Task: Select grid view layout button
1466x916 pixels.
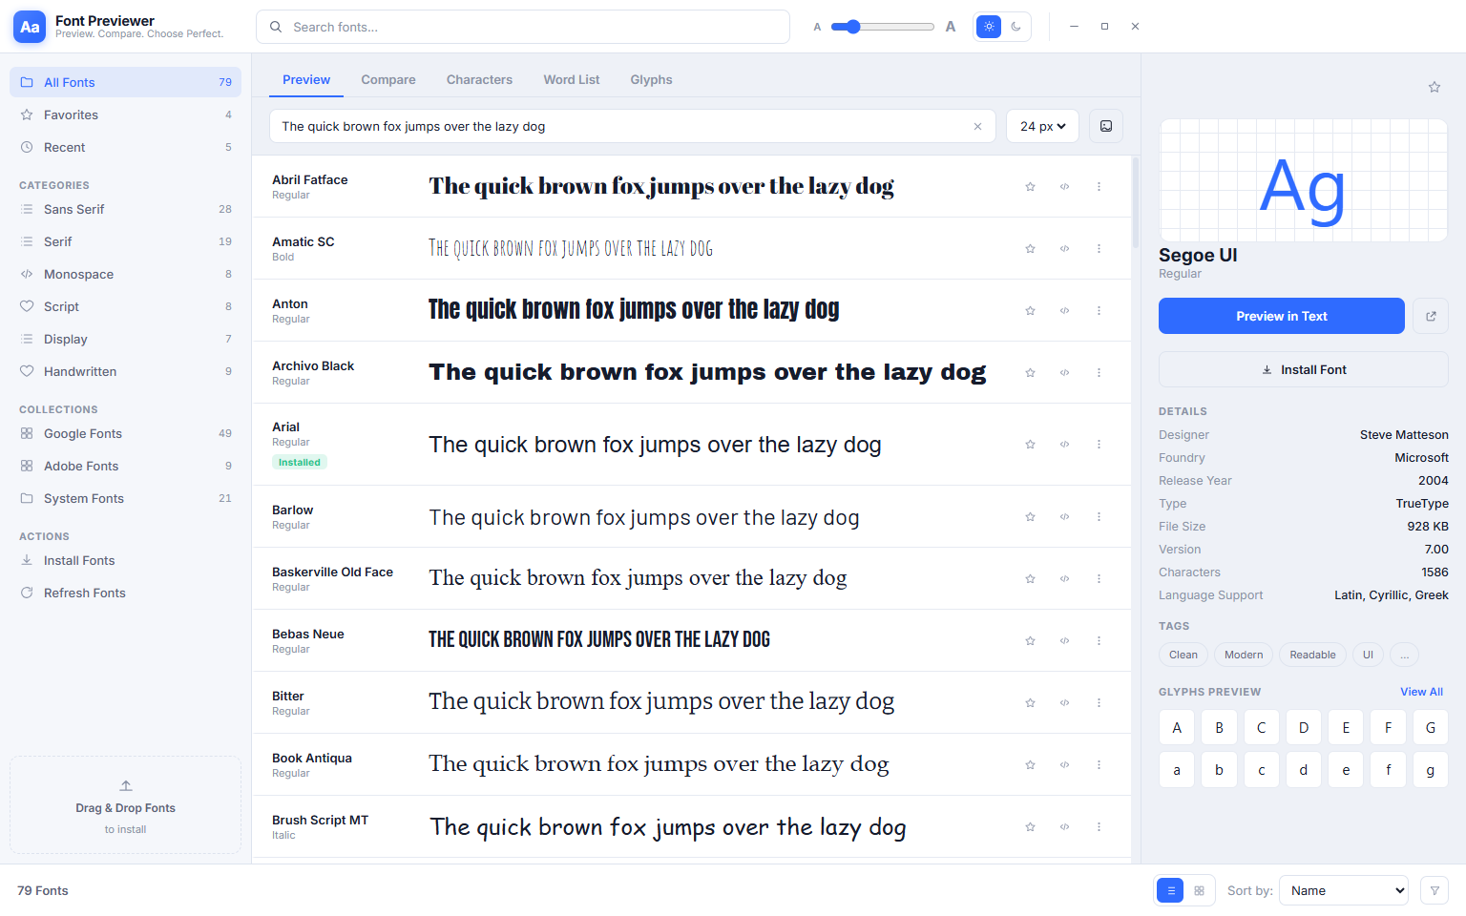Action: point(1199,890)
